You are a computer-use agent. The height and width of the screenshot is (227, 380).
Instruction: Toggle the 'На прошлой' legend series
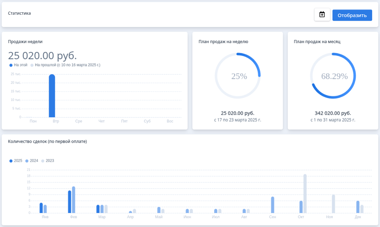65,65
